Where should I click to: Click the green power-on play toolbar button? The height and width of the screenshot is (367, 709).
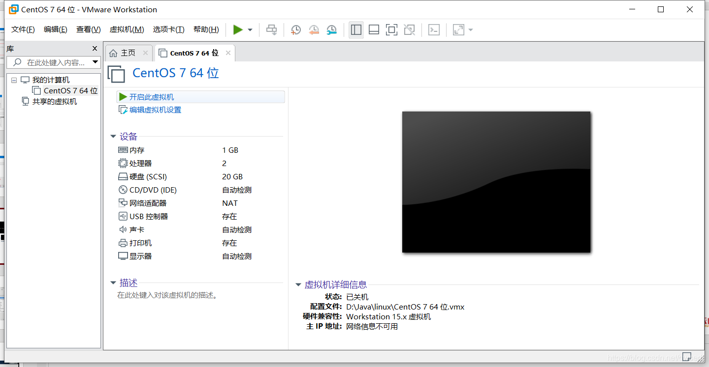point(238,30)
